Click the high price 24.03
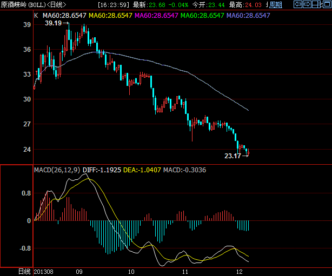Viewport: 332px width, 276px height. [x=253, y=5]
